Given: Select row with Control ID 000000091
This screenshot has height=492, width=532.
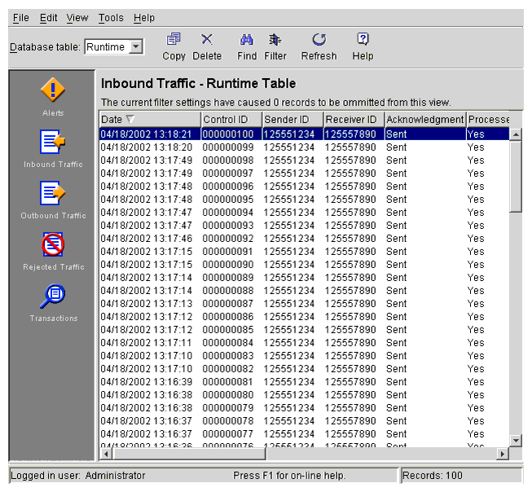Looking at the screenshot, I should tap(305, 252).
